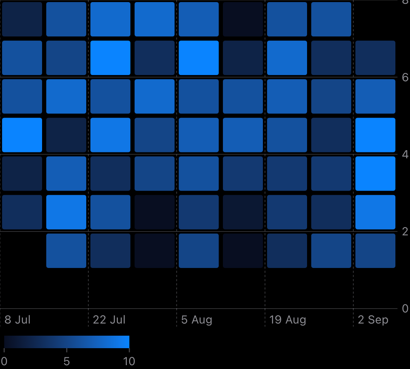Click the '6' value axis label
Viewport: 410px width, 369px height.
pos(405,77)
